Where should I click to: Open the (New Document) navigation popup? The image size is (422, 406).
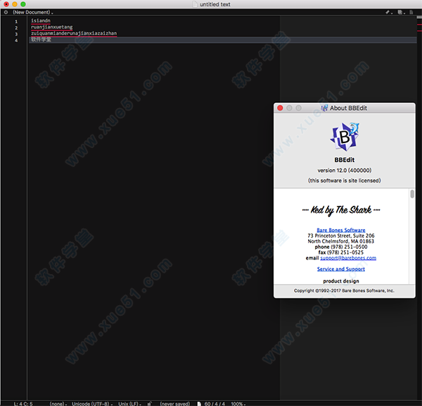click(x=33, y=12)
